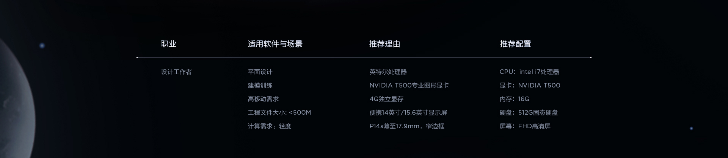Select the P14s薄至17.9mm，窄边框 line
The image size is (728, 158).
click(x=407, y=126)
